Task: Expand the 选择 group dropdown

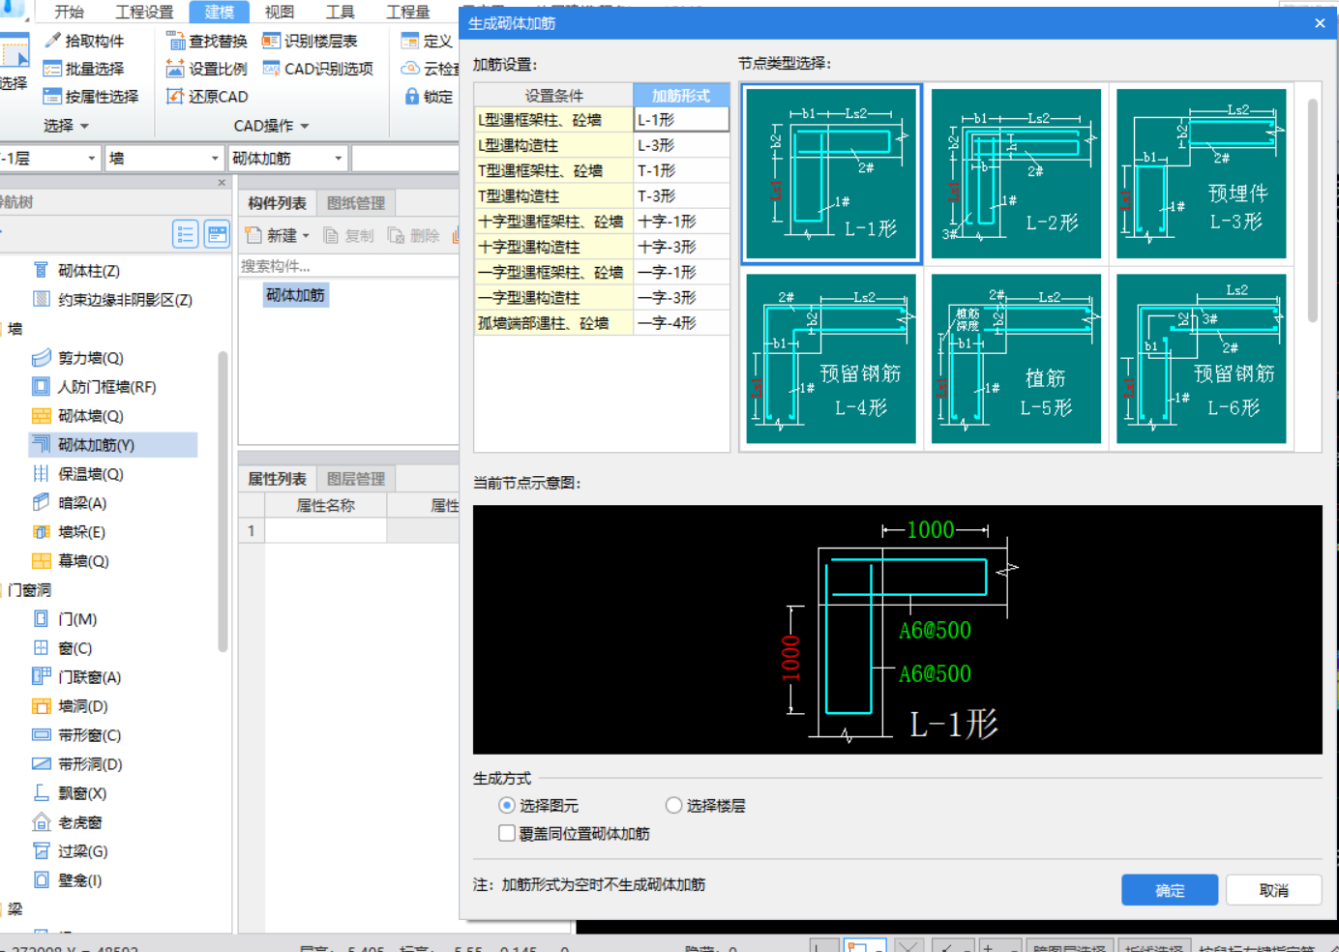Action: pos(84,126)
